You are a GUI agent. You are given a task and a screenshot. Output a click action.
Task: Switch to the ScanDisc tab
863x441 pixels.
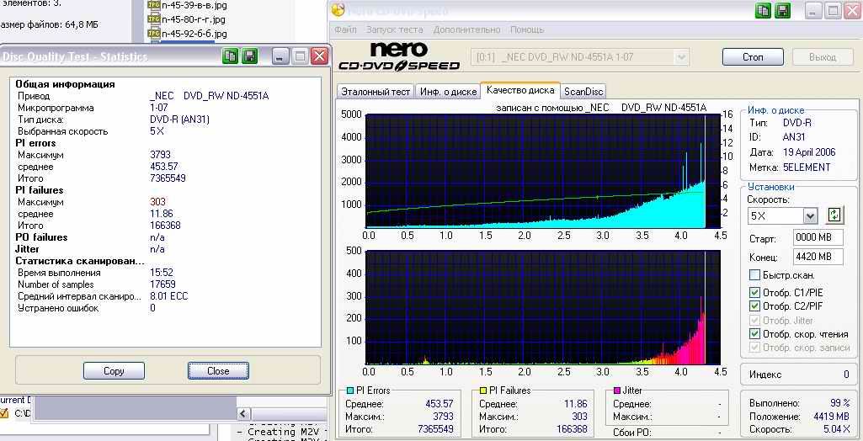583,92
